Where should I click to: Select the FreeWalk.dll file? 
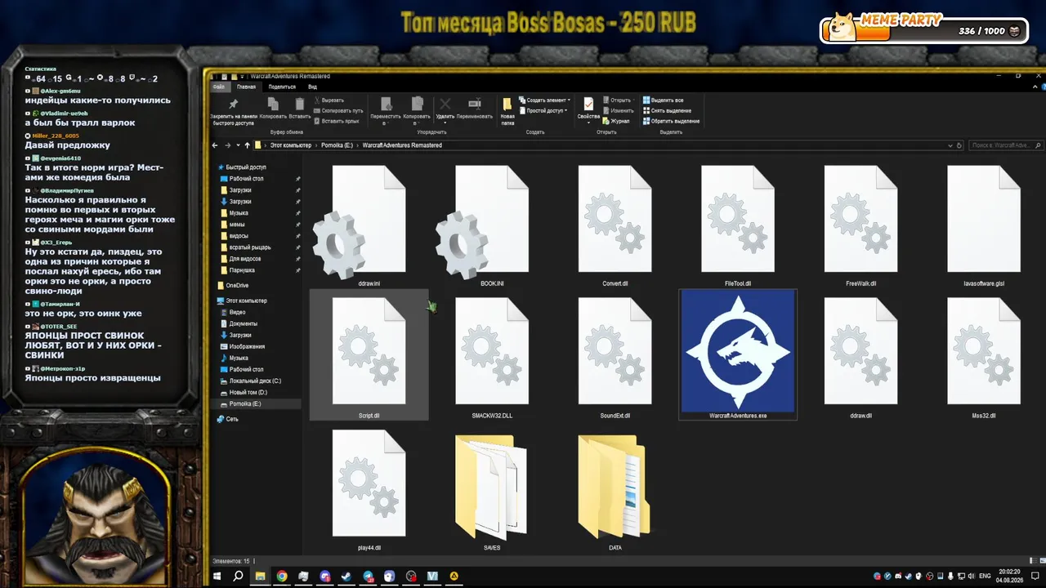point(860,227)
